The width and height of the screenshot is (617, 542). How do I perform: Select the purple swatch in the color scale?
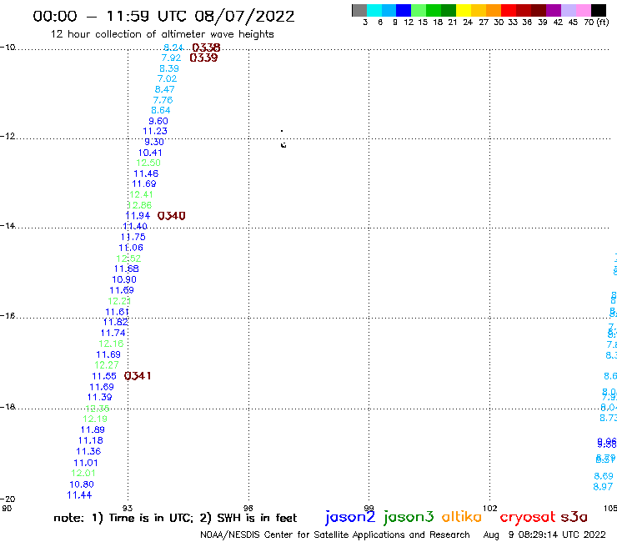[x=554, y=10]
